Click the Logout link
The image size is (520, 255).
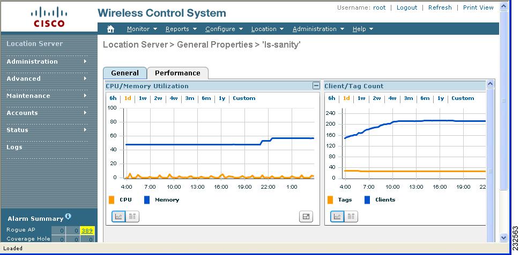(406, 7)
